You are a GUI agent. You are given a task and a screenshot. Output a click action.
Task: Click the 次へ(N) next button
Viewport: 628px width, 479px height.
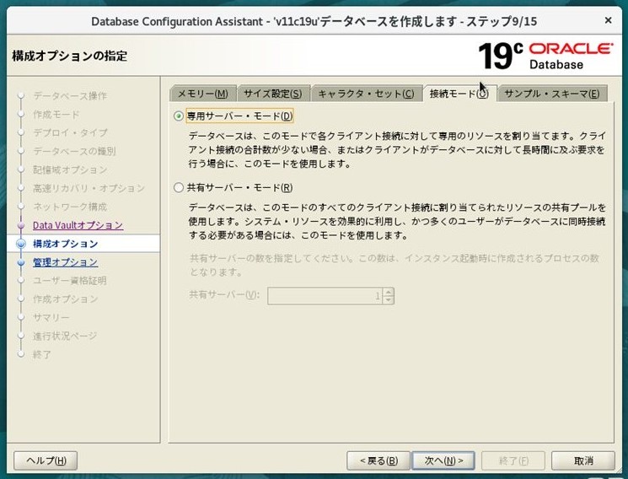[x=443, y=460]
